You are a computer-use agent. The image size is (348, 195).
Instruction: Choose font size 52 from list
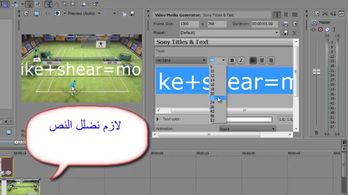217,120
